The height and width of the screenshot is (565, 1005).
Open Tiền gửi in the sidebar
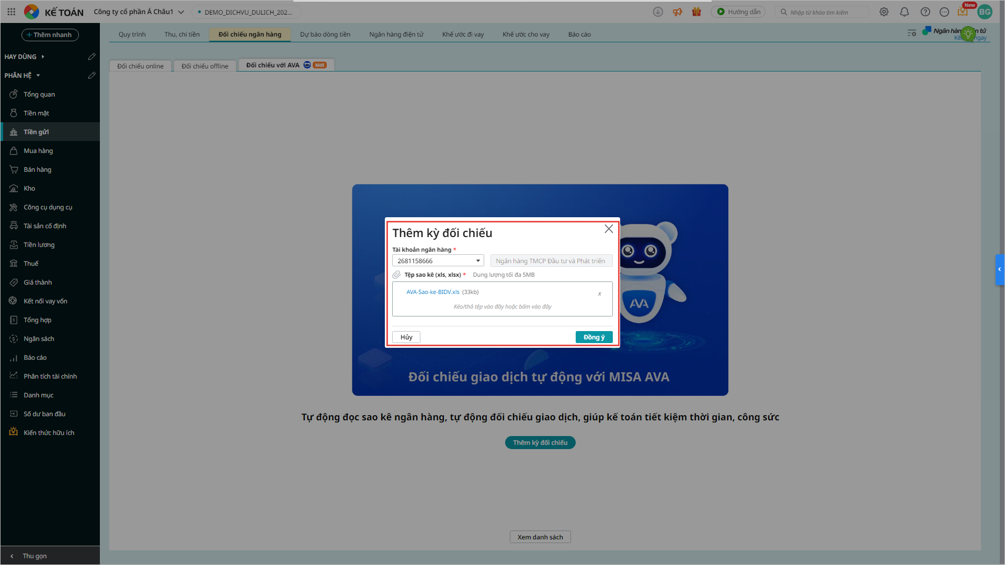50,132
